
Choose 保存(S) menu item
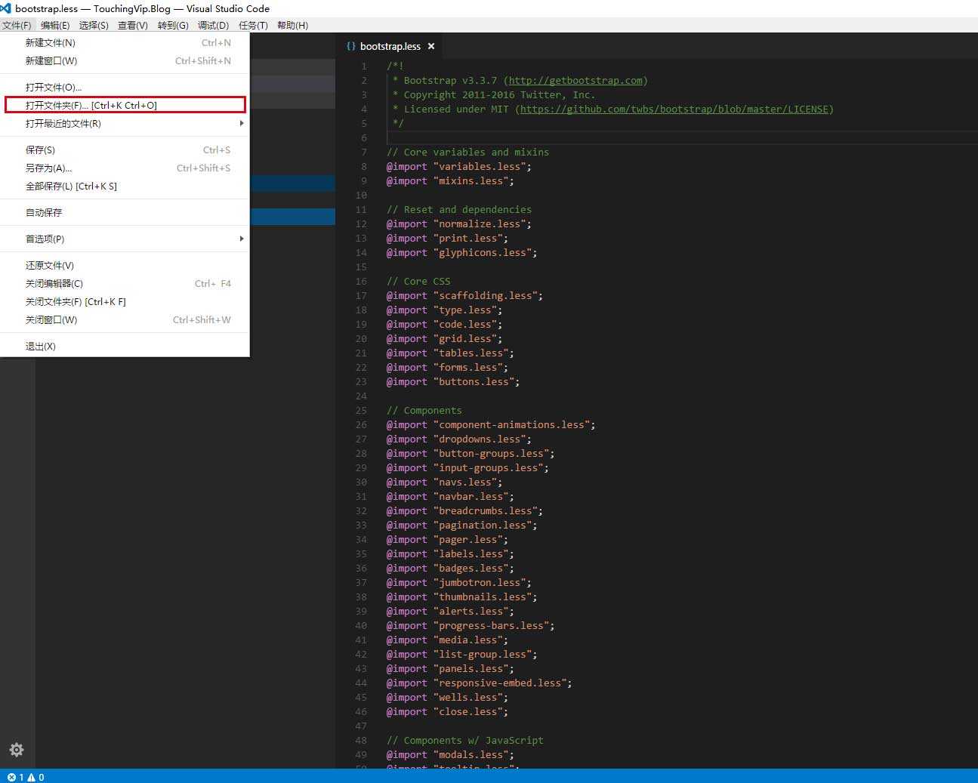tap(125, 150)
